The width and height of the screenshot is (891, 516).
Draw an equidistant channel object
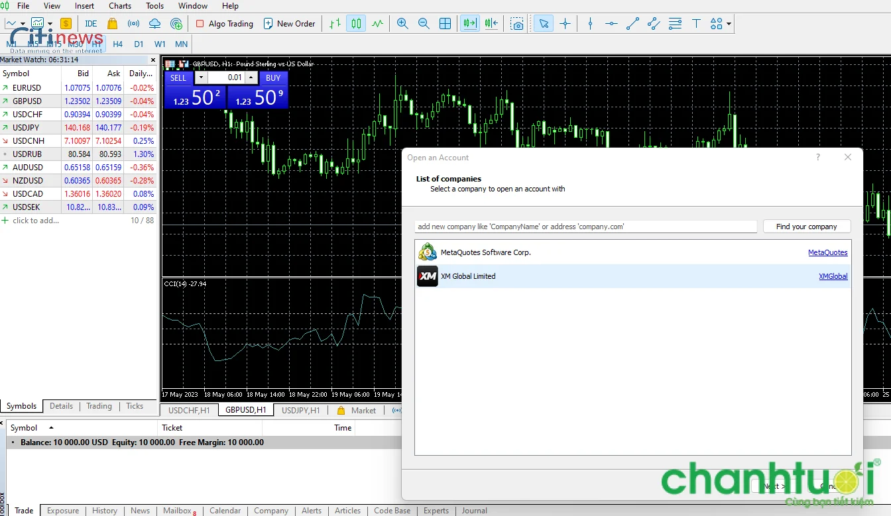tap(654, 24)
